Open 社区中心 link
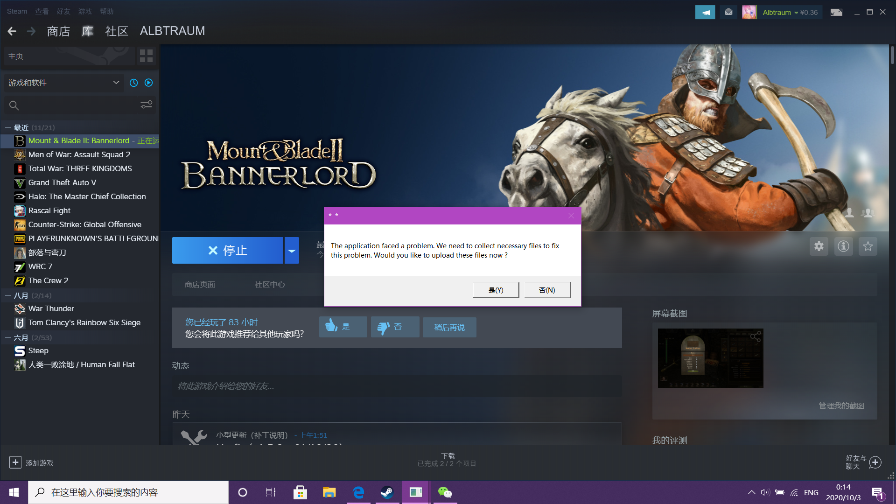This screenshot has height=504, width=896. [270, 285]
